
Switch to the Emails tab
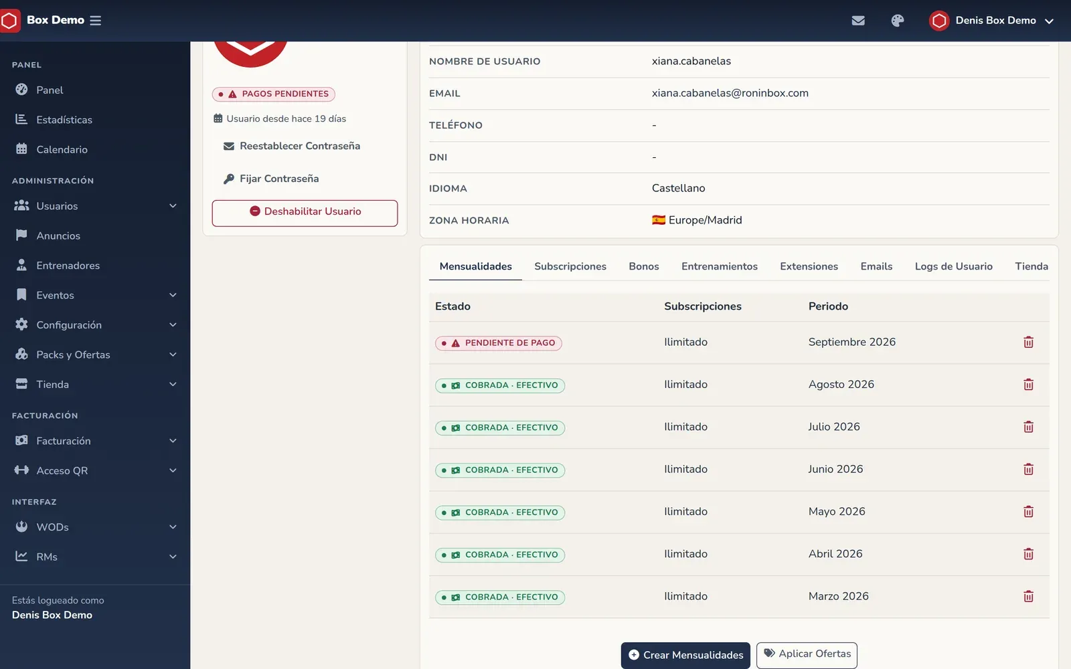tap(876, 266)
